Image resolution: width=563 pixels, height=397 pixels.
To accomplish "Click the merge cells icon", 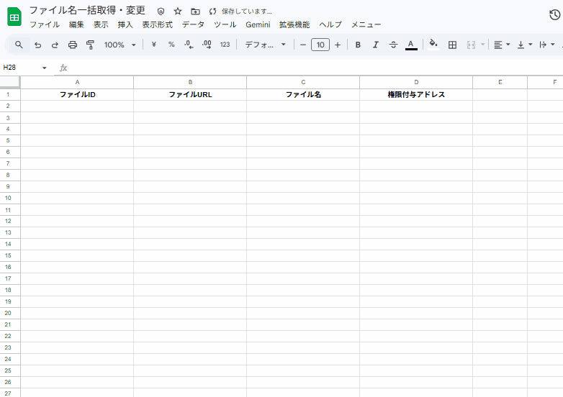I will click(471, 45).
